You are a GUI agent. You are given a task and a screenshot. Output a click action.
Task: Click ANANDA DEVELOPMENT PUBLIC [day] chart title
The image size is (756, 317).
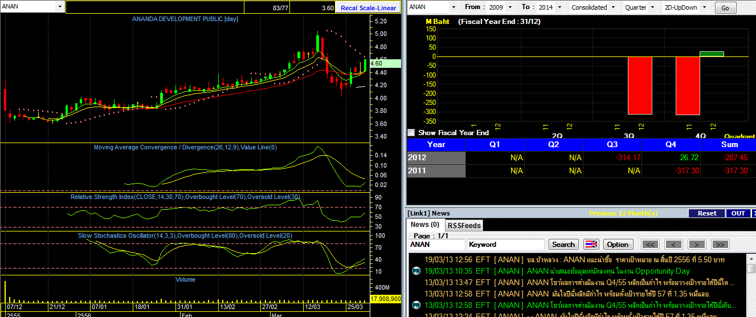tap(185, 19)
